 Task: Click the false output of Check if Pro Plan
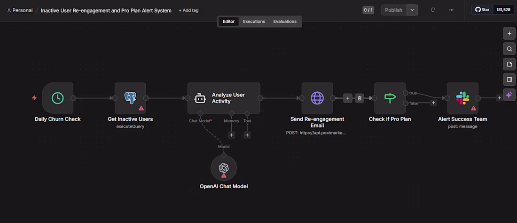[x=406, y=103]
